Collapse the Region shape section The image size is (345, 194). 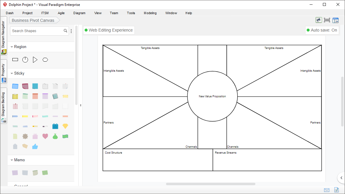click(x=12, y=47)
